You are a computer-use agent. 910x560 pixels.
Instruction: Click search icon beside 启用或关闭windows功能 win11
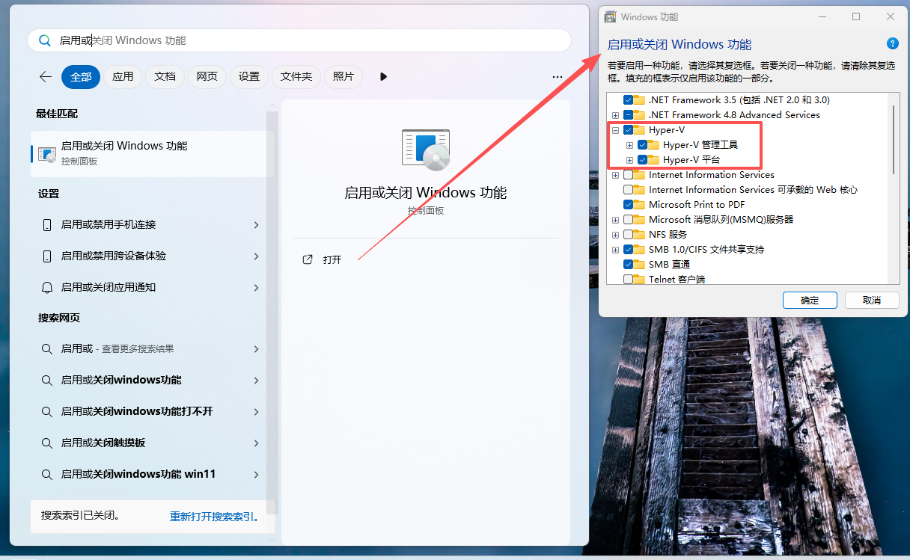[47, 474]
